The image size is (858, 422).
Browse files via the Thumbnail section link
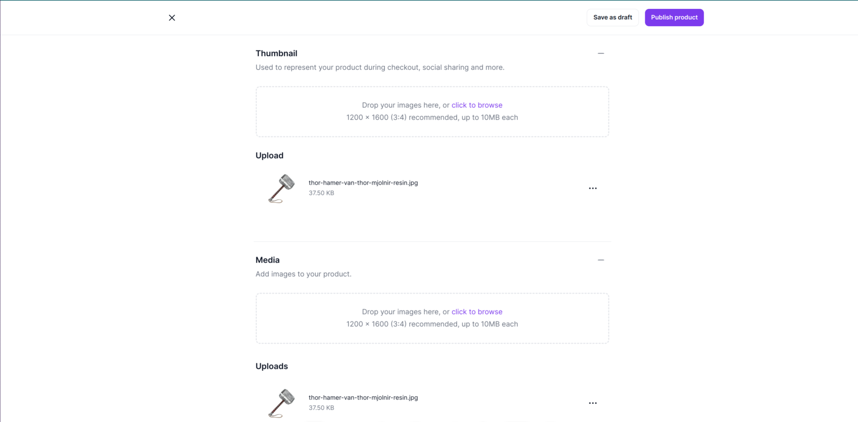pos(477,105)
